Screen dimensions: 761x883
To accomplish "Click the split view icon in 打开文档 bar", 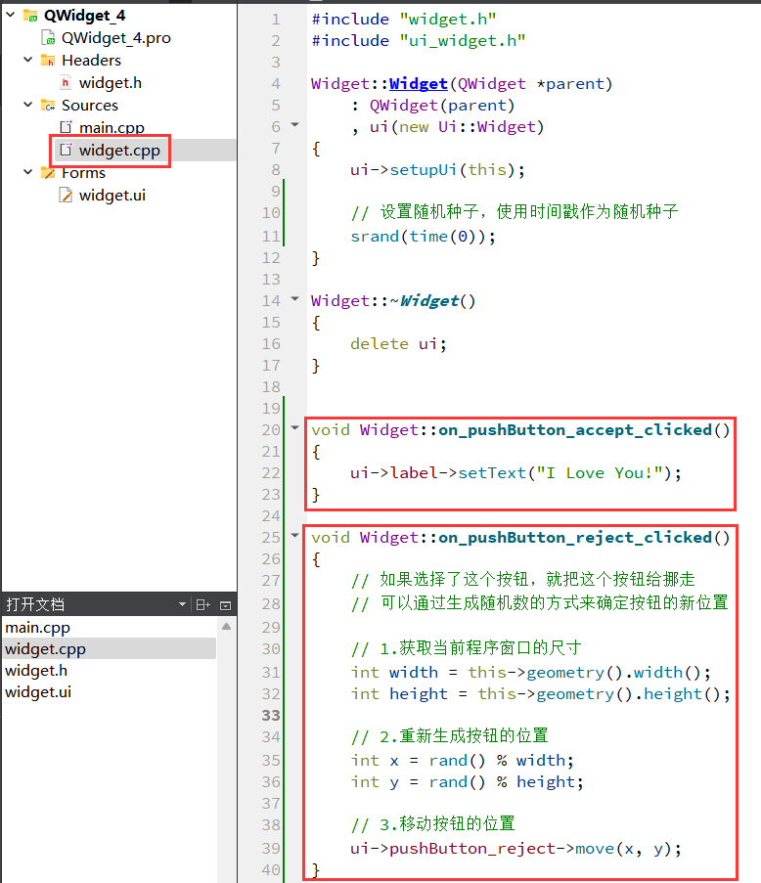I will pos(202,605).
